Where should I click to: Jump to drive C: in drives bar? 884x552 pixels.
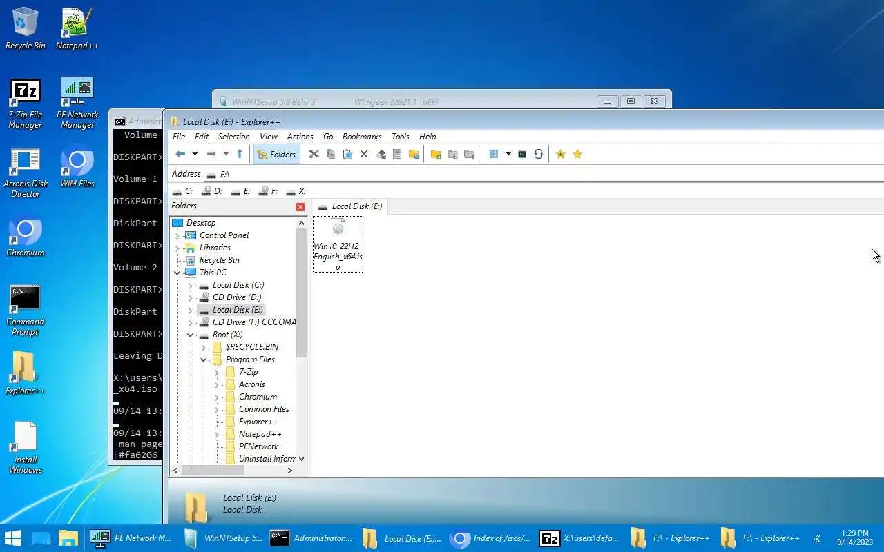coord(182,191)
